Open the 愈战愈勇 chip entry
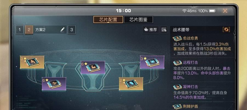This screenshot has width=247, height=110. [x=202, y=46]
